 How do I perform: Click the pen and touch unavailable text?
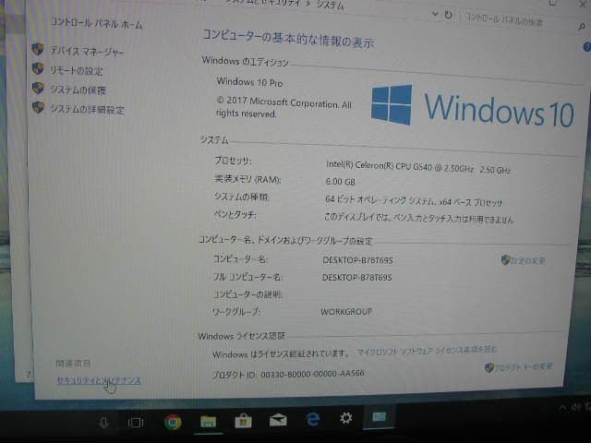pyautogui.click(x=418, y=218)
